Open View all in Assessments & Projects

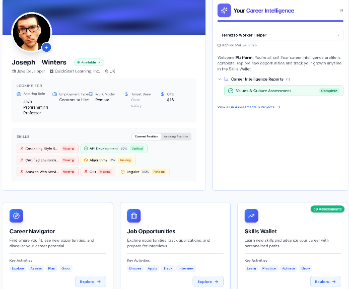pos(248,107)
